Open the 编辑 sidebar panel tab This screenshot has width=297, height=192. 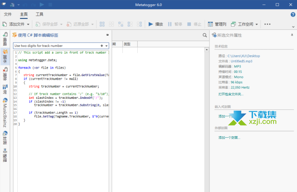pos(5,39)
